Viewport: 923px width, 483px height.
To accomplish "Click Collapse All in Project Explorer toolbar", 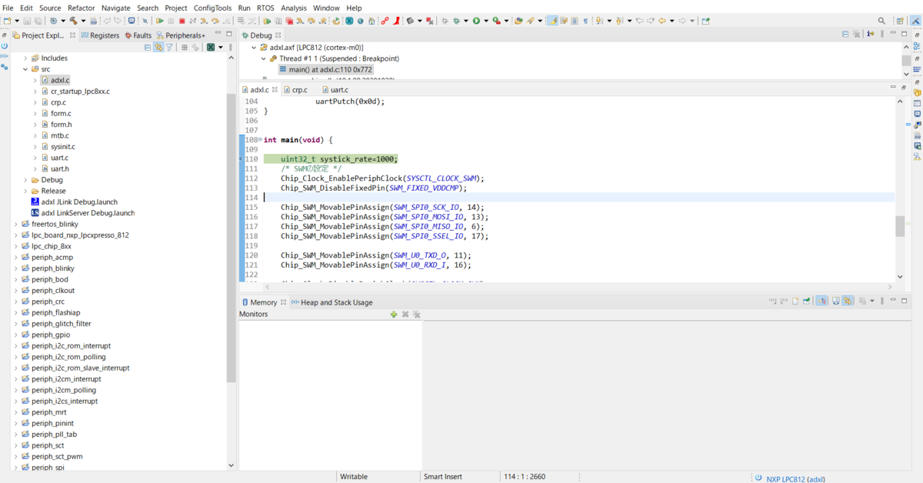I will pos(148,47).
